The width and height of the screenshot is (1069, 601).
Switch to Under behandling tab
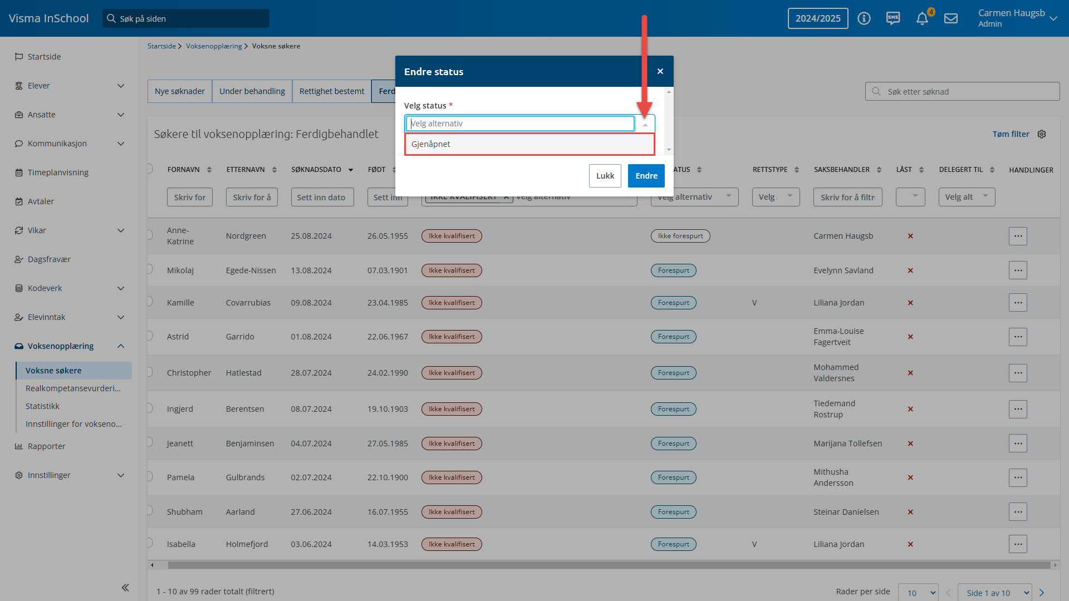pyautogui.click(x=252, y=91)
